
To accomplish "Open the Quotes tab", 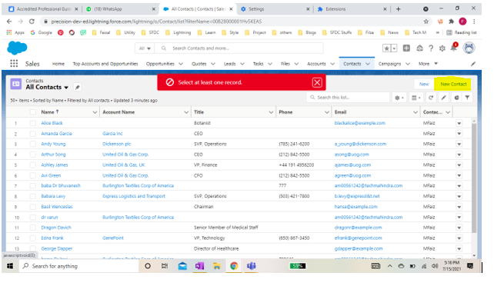I will tap(199, 64).
